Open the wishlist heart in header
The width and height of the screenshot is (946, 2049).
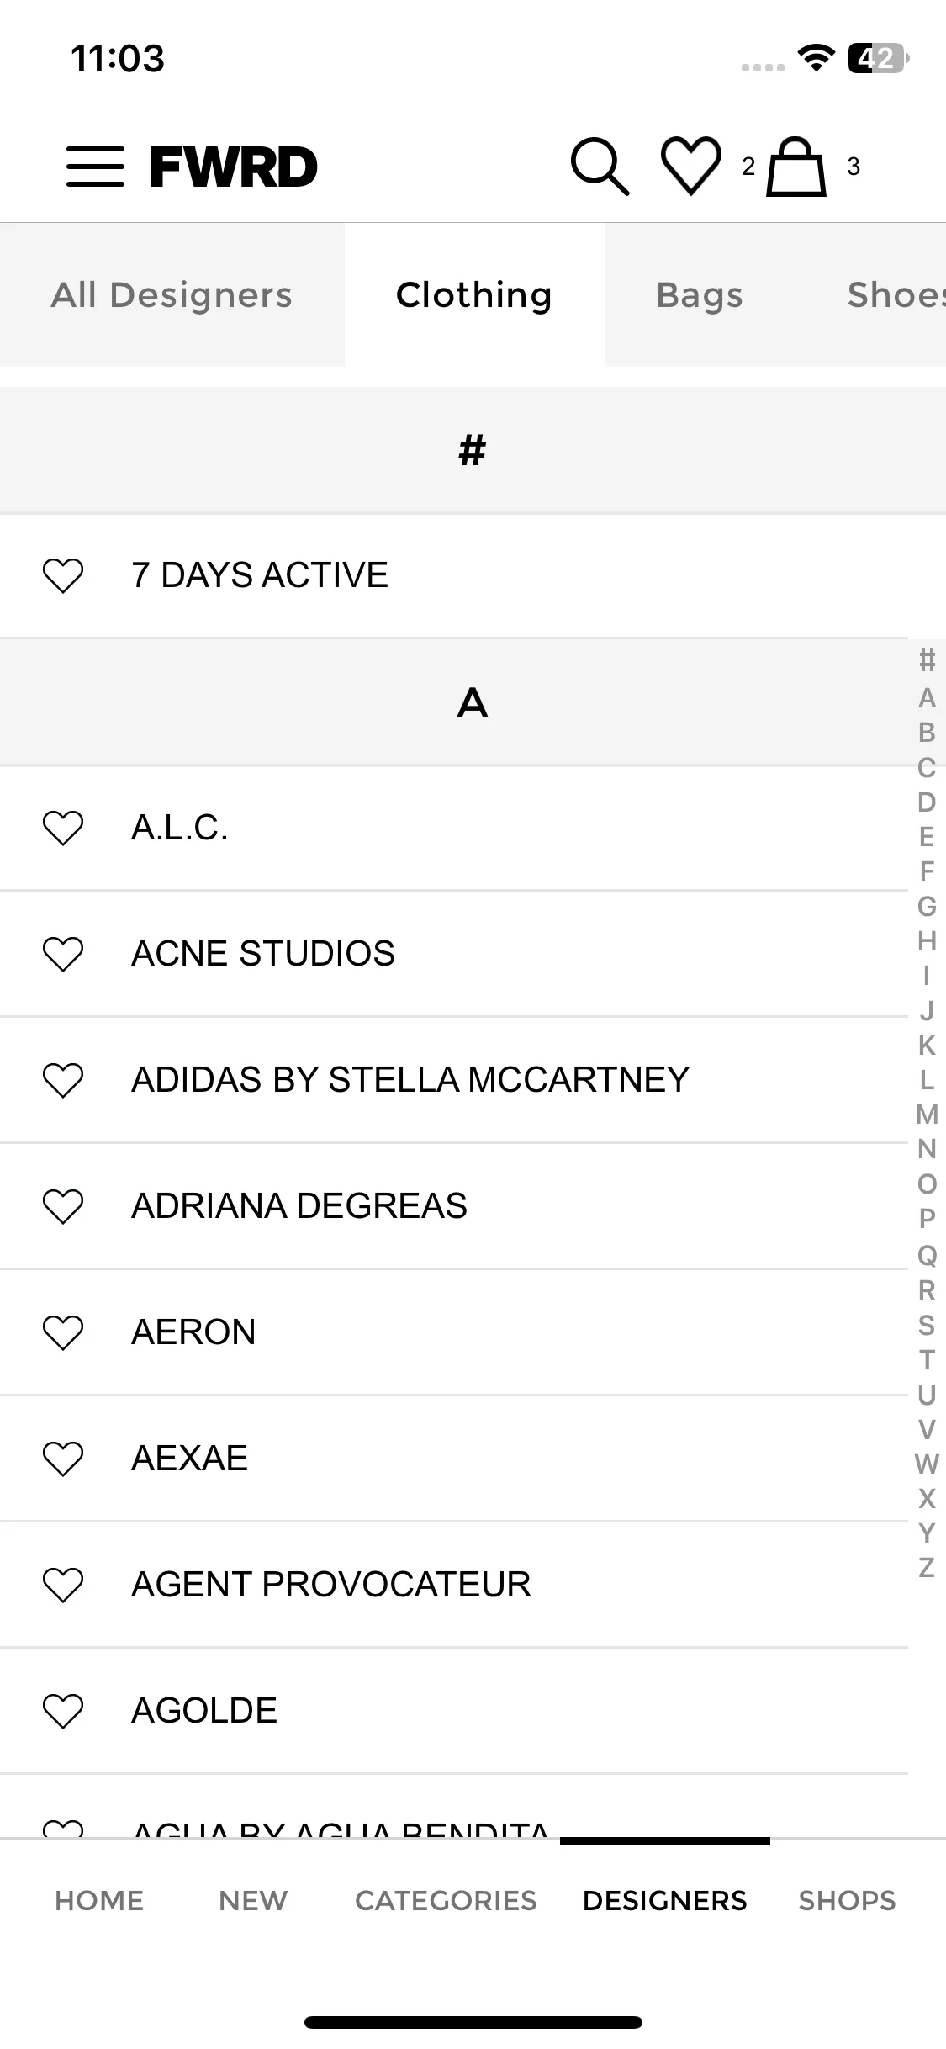691,166
